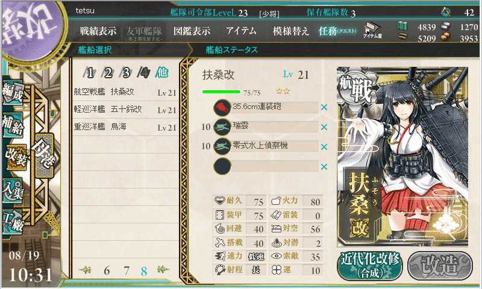Click the 近代化改修(合成) modernization button

370,266
